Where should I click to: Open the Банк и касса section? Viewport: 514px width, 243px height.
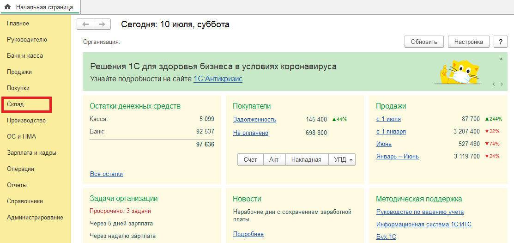pyautogui.click(x=25, y=56)
